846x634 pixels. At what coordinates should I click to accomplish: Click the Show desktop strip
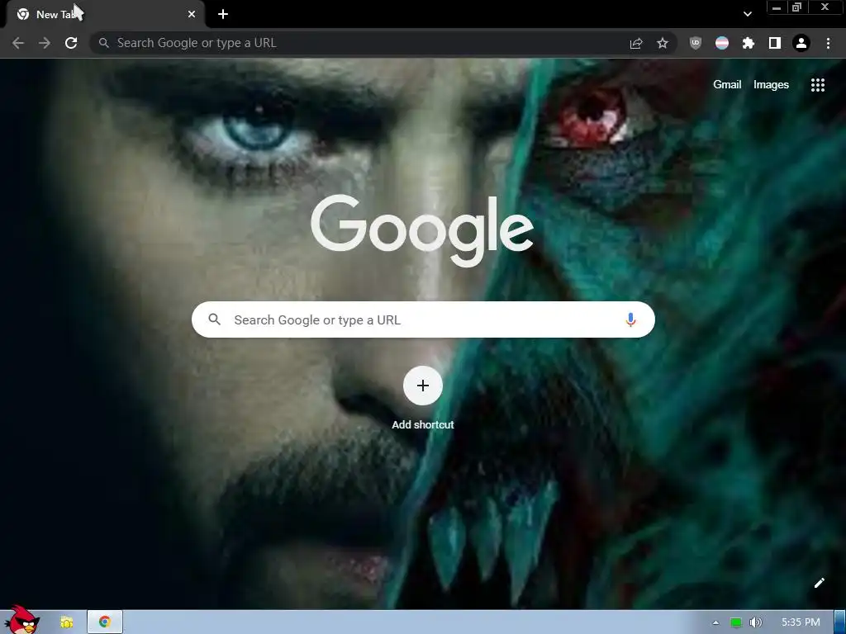click(x=840, y=622)
